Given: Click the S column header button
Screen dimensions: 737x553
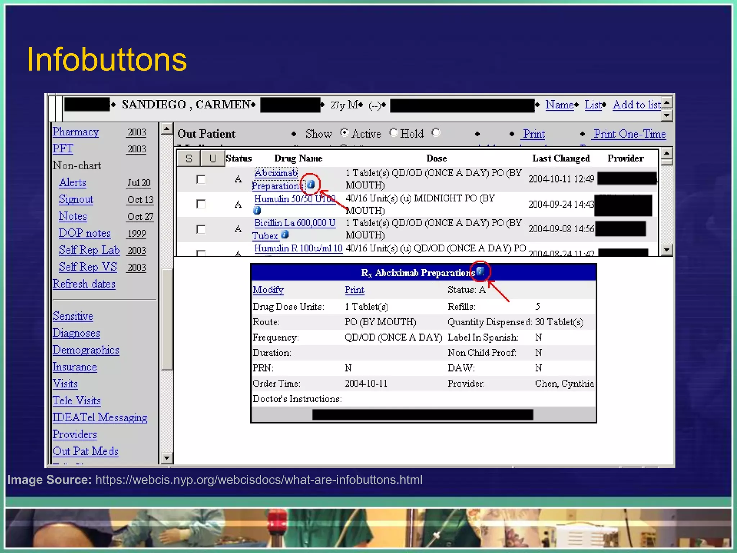Looking at the screenshot, I should pyautogui.click(x=189, y=158).
